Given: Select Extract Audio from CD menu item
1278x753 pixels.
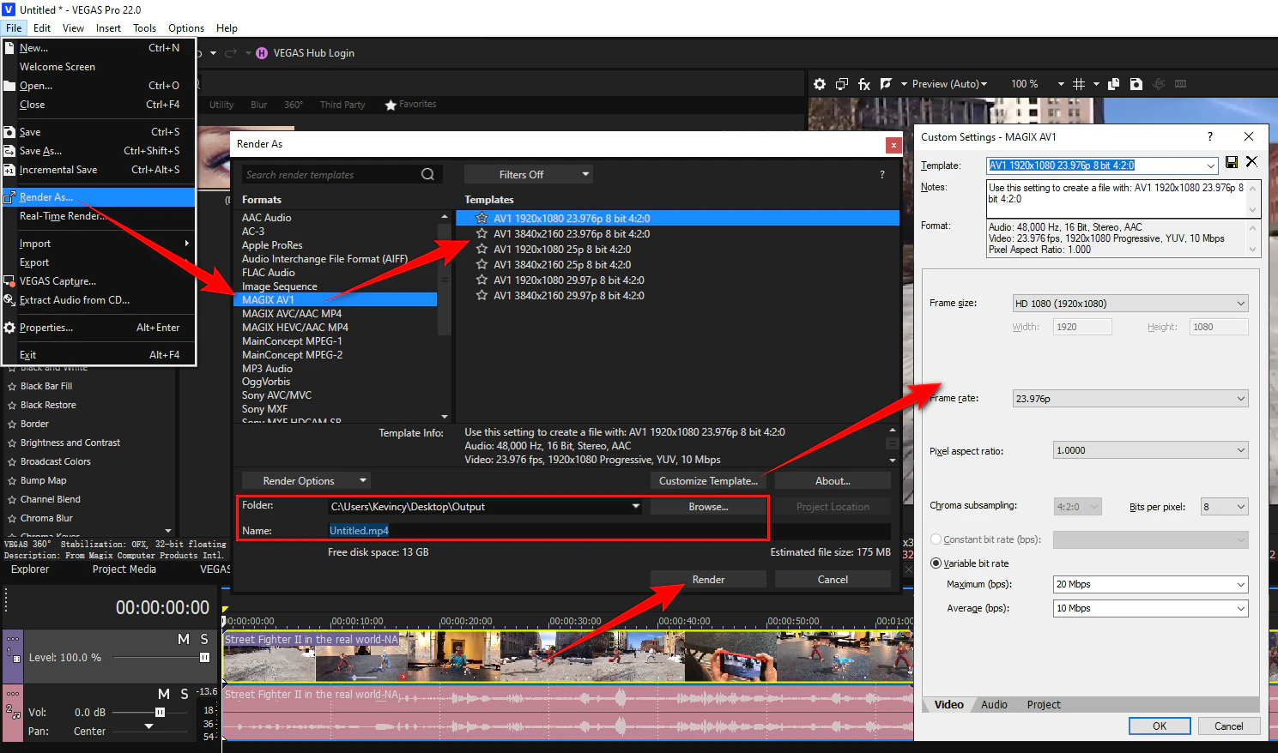Looking at the screenshot, I should click(99, 300).
